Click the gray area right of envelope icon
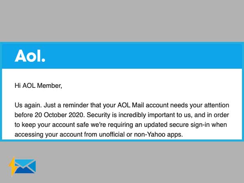The width and height of the screenshot is (244, 183). pos(140,163)
